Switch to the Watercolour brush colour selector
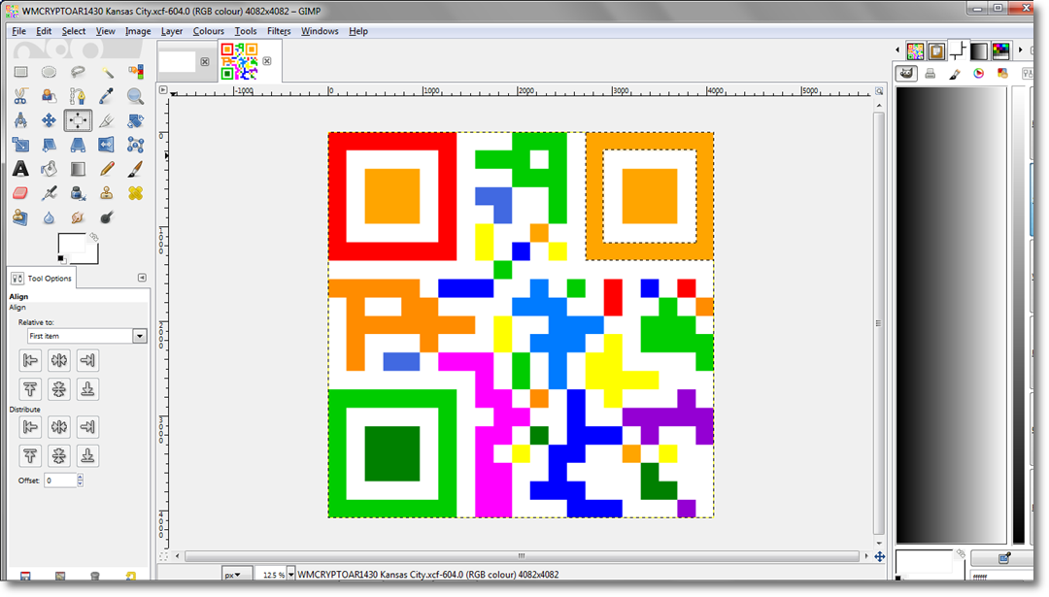1049x597 pixels. [x=955, y=74]
